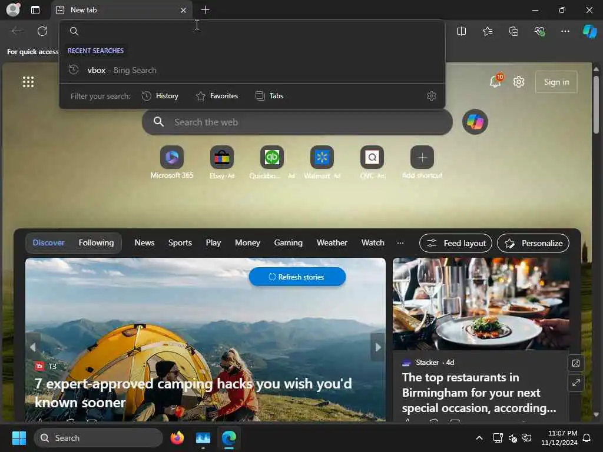
Task: Launch Firefox from taskbar
Action: pos(177,438)
